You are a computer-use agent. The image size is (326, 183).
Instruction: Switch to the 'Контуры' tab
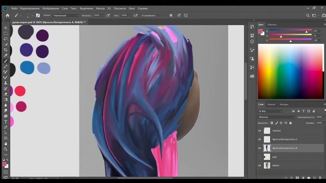coord(284,104)
